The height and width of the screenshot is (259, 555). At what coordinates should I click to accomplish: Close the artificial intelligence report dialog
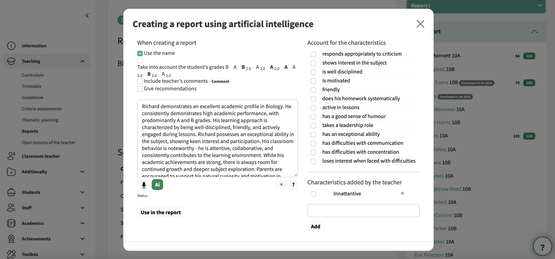pos(420,24)
